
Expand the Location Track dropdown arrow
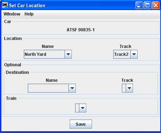coord(134,54)
